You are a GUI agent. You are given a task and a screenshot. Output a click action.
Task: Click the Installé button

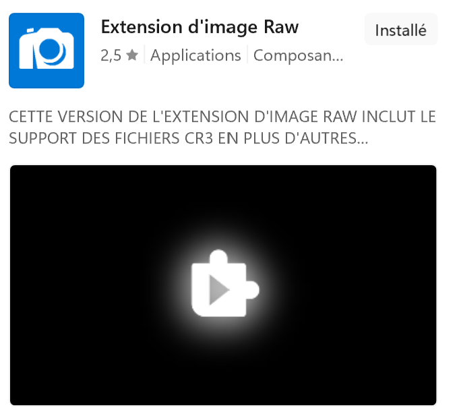point(401,30)
